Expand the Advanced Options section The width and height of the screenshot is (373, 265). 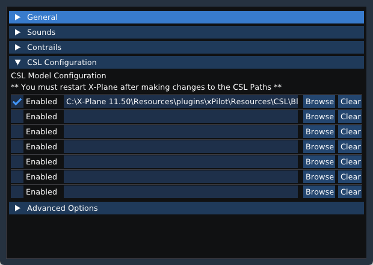pos(186,208)
